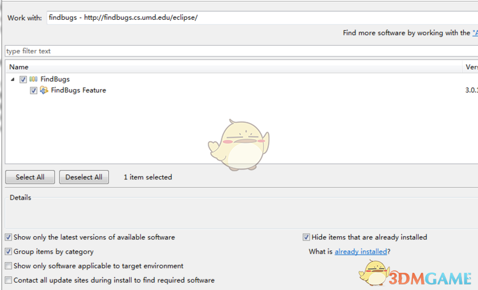Click the 1 item selected status text
Viewport: 478px width, 290px height.
(148, 177)
